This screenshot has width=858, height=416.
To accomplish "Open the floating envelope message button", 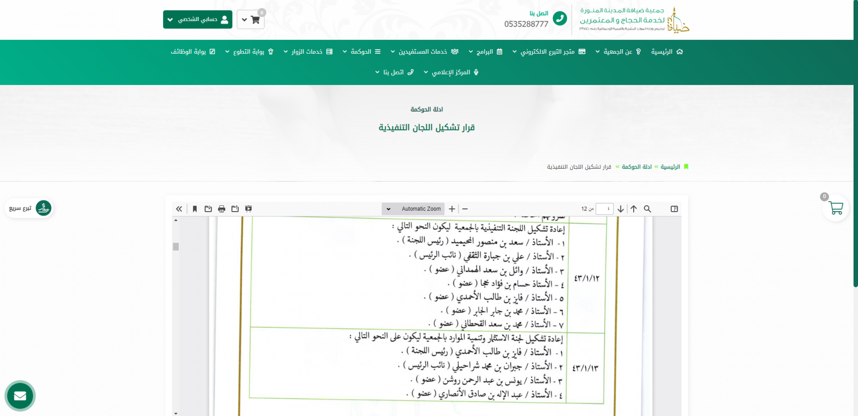I will (20, 396).
